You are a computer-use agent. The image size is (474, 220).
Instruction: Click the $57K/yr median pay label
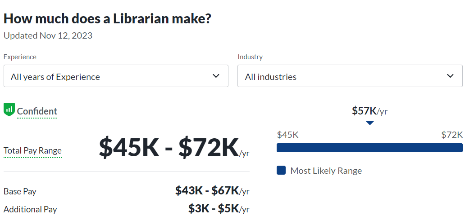coord(369,111)
